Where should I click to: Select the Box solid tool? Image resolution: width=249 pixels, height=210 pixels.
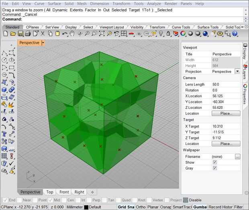[4, 90]
